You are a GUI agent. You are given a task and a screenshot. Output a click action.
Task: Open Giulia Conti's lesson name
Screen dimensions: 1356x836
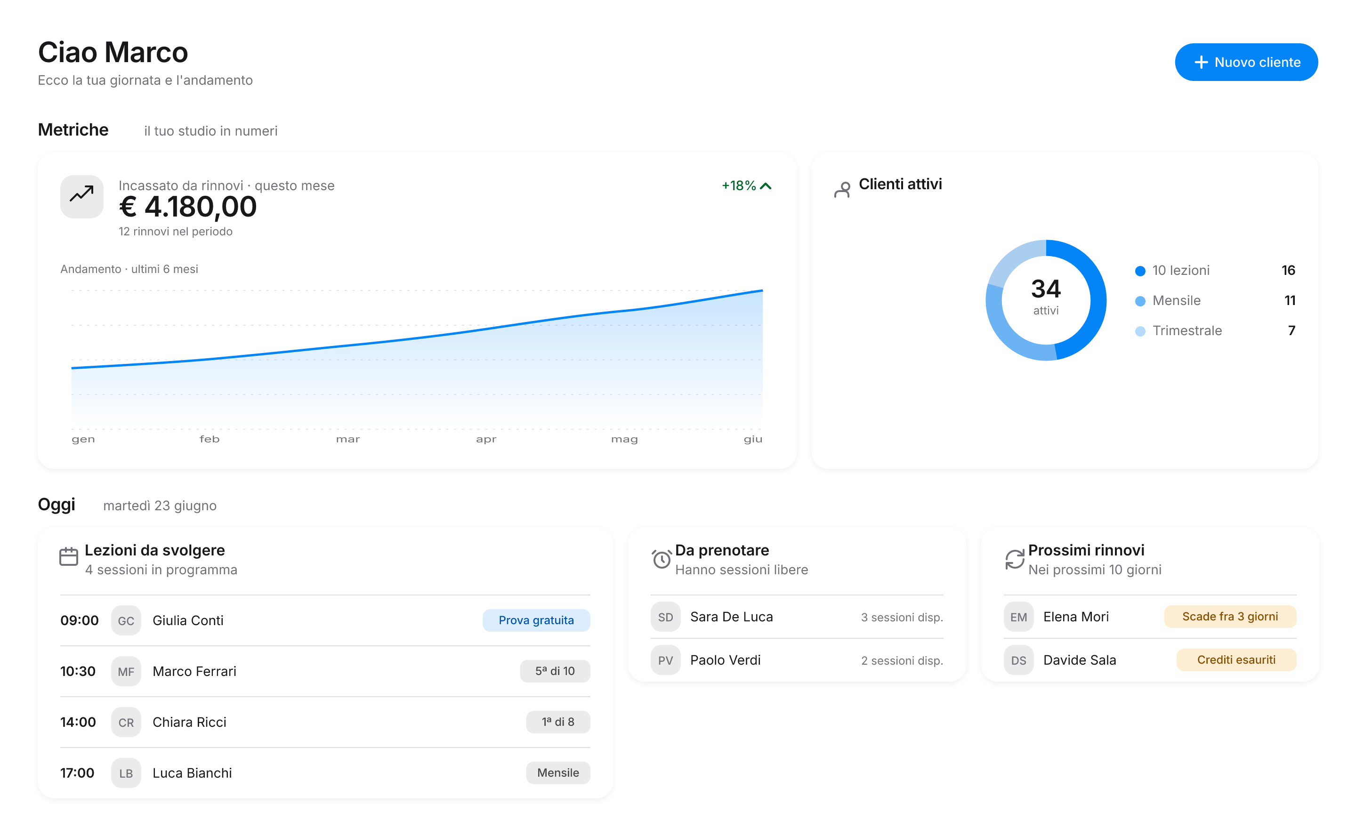click(x=188, y=620)
